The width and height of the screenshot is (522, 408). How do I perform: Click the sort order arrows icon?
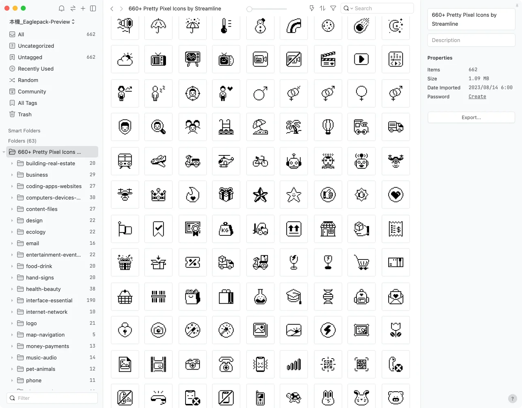[x=323, y=8]
